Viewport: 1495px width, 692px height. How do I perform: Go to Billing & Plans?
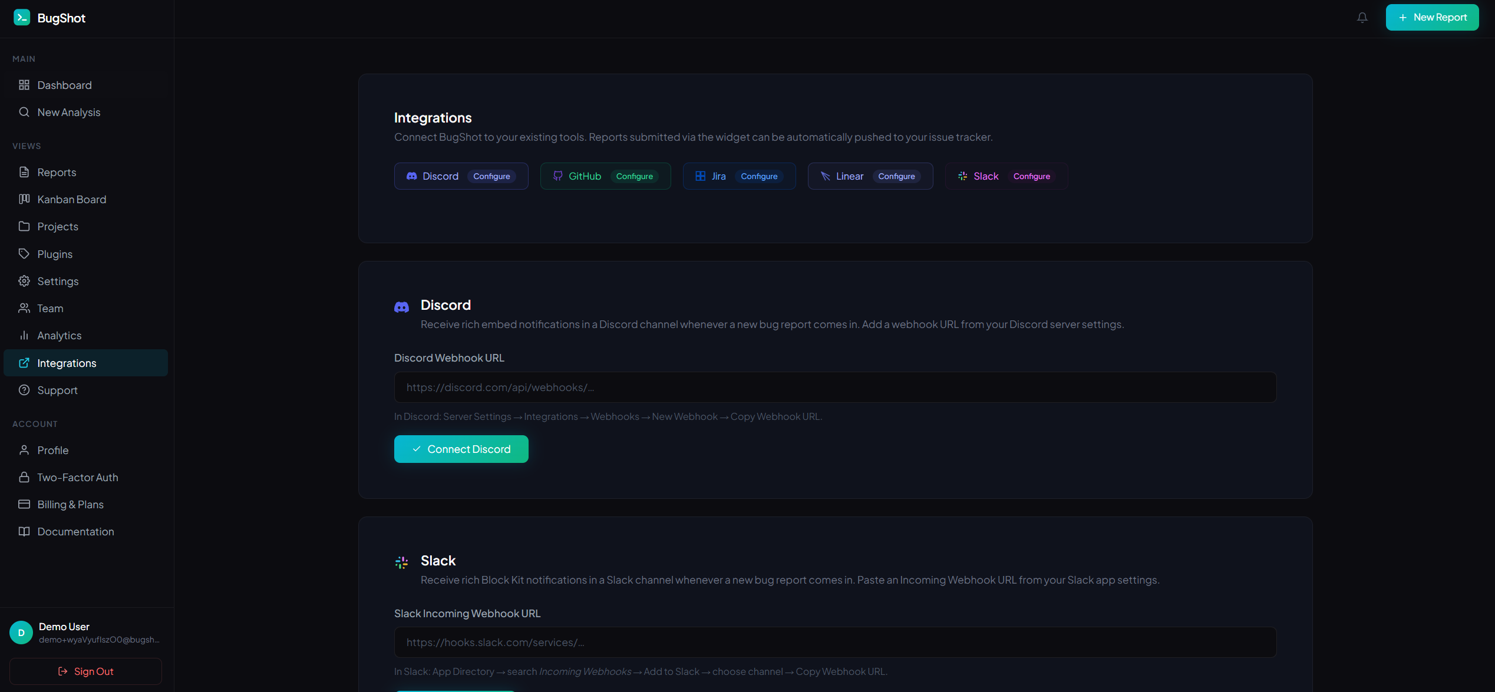[x=70, y=505]
